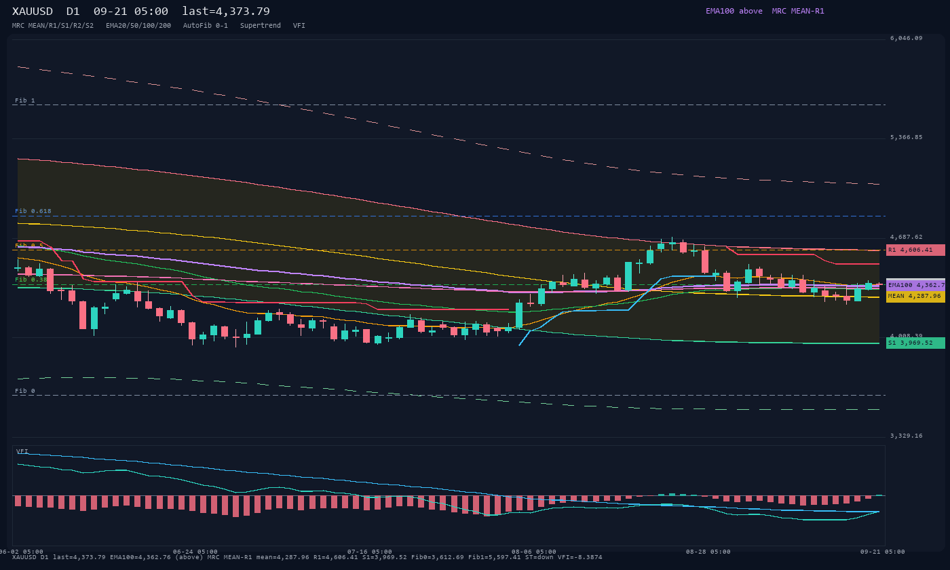Click the '09-21 05:00' date axis label

(x=883, y=552)
